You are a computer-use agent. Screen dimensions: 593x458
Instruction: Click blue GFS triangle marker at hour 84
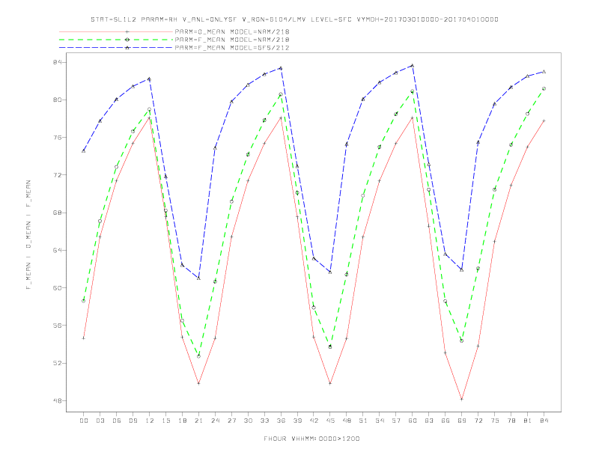pos(544,71)
